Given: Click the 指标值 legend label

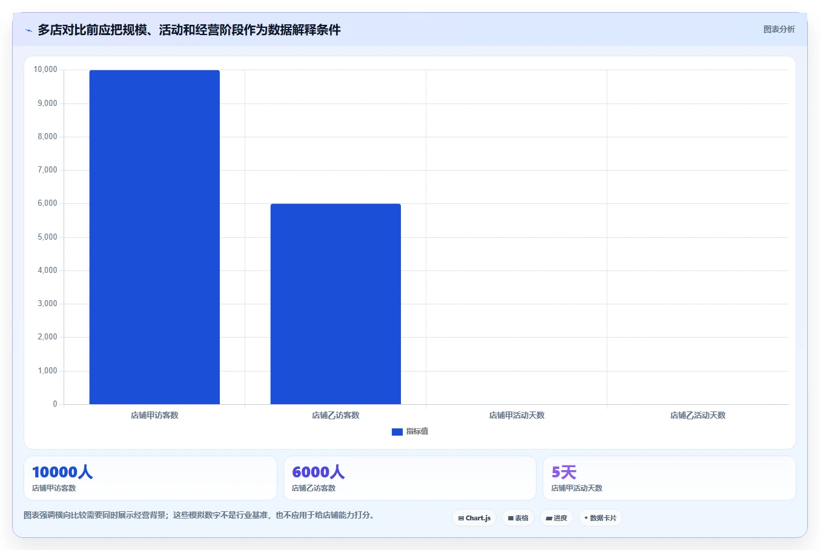Looking at the screenshot, I should tap(417, 431).
